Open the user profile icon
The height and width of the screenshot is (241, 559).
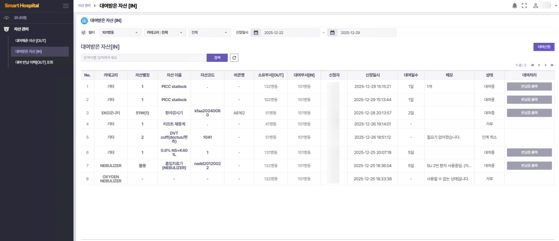click(x=535, y=6)
